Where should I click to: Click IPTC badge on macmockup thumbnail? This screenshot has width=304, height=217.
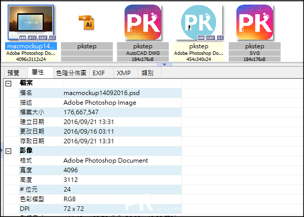pos(33,38)
